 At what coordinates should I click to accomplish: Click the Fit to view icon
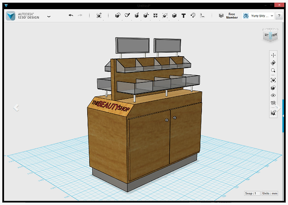point(273,80)
